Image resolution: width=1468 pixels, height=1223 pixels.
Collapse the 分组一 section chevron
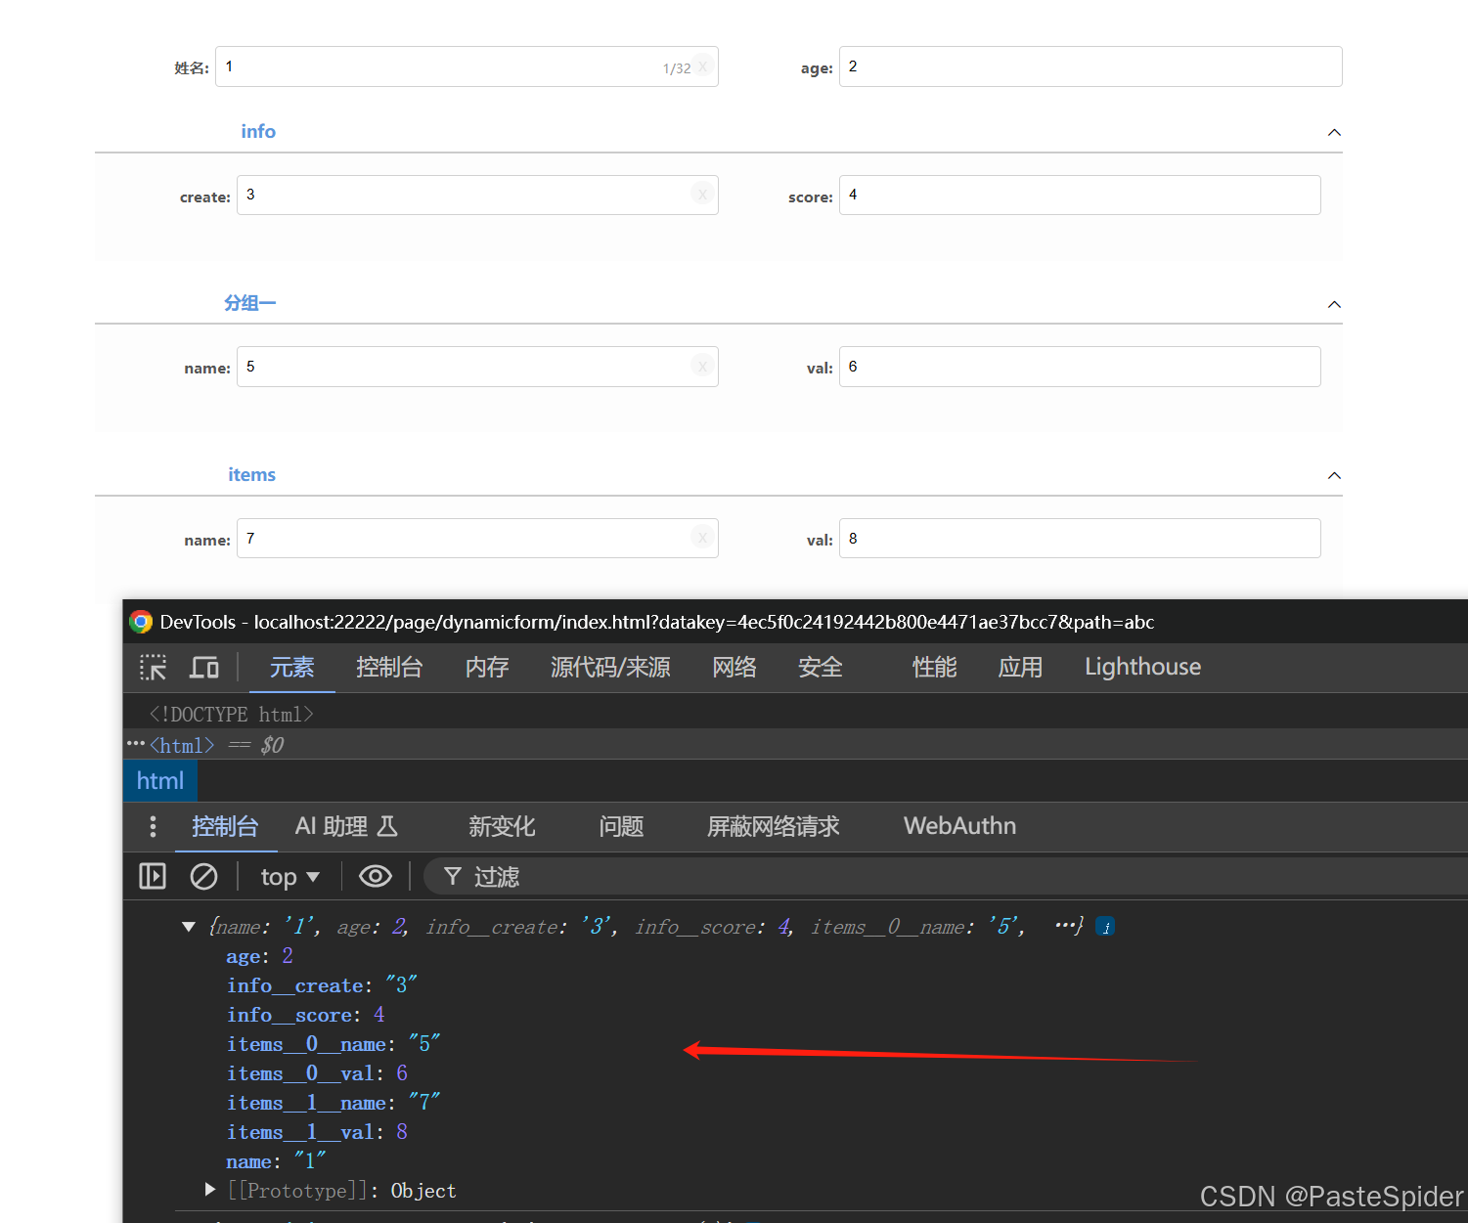point(1334,304)
